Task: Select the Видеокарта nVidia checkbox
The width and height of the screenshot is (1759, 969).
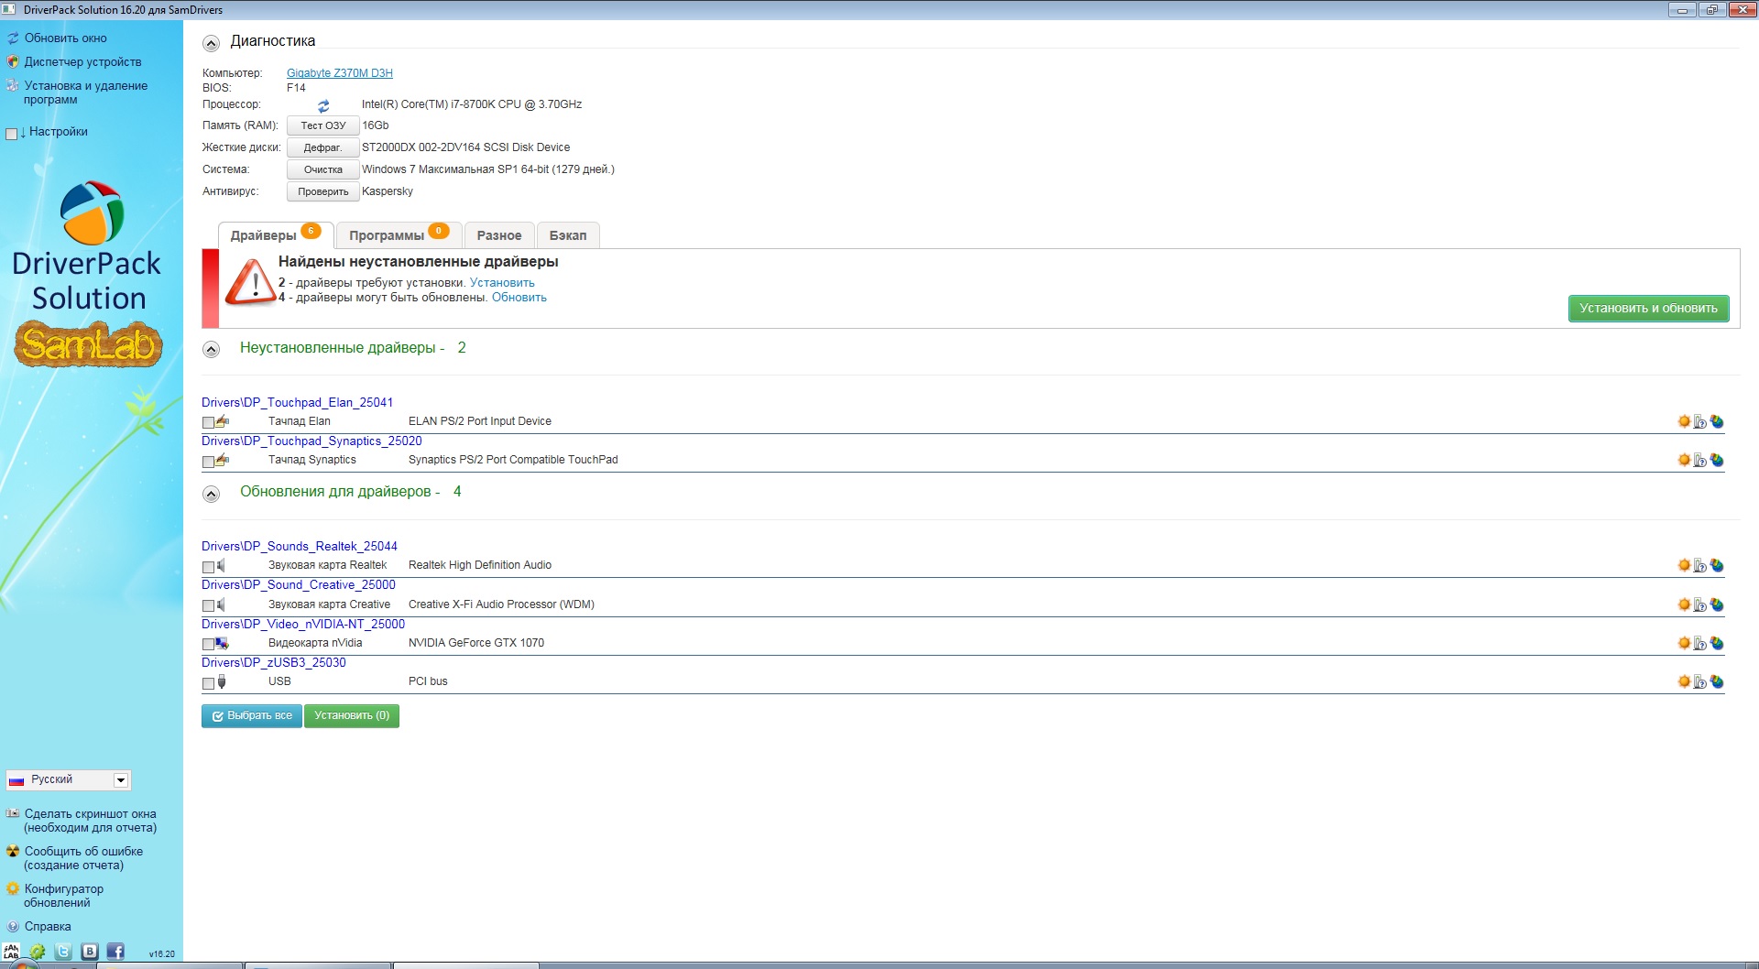Action: coord(208,644)
